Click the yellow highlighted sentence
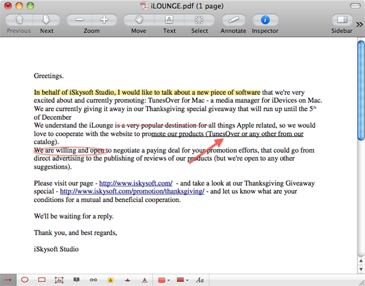 tap(147, 92)
